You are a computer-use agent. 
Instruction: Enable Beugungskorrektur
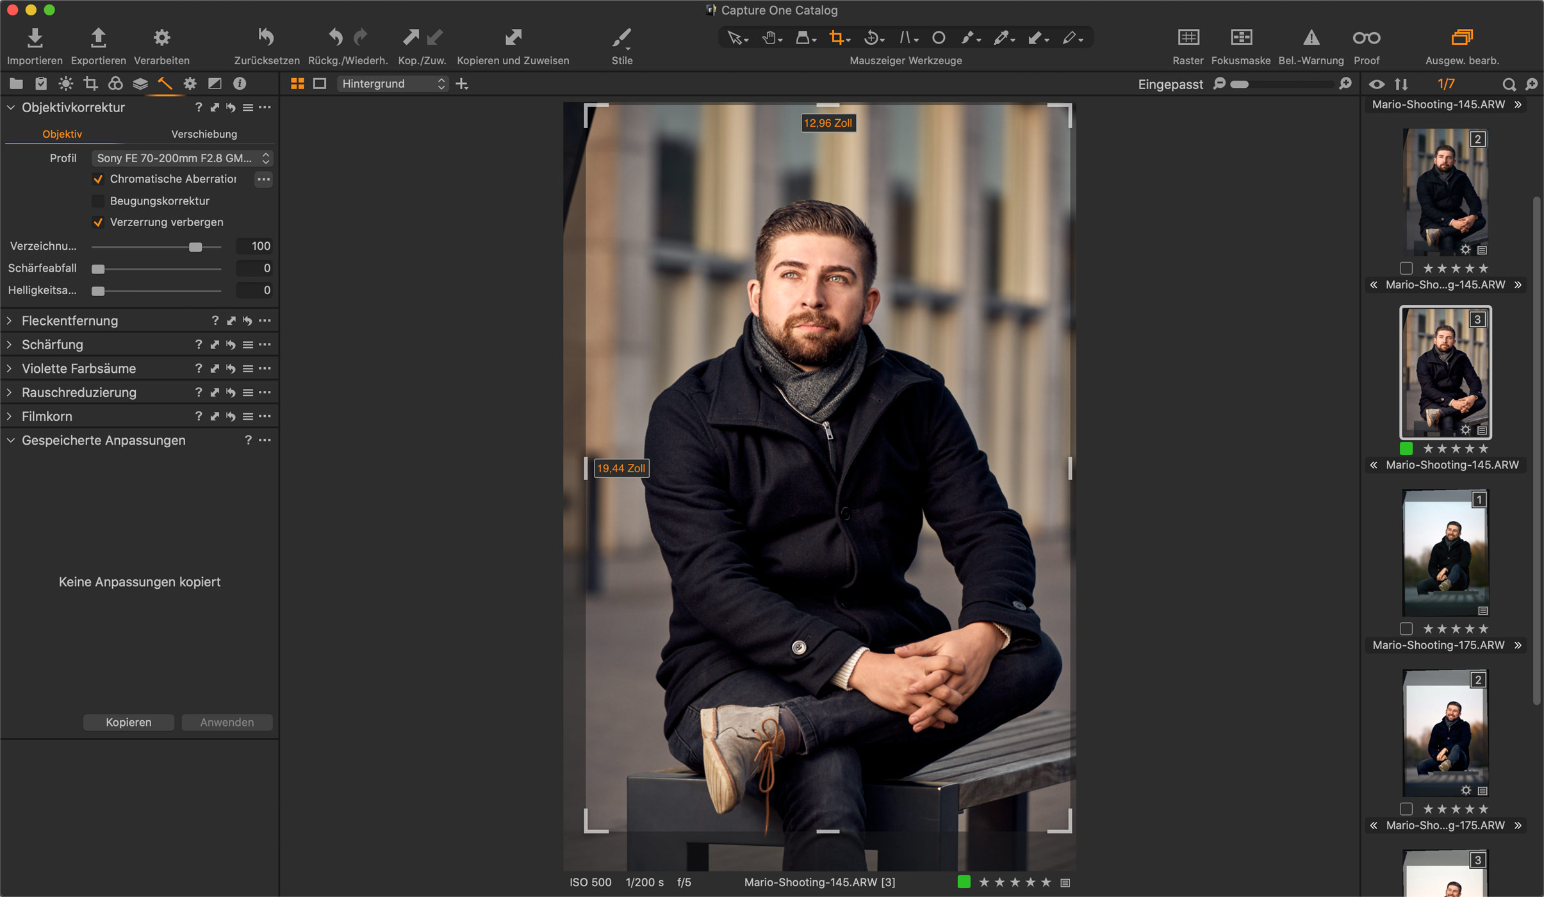point(98,201)
